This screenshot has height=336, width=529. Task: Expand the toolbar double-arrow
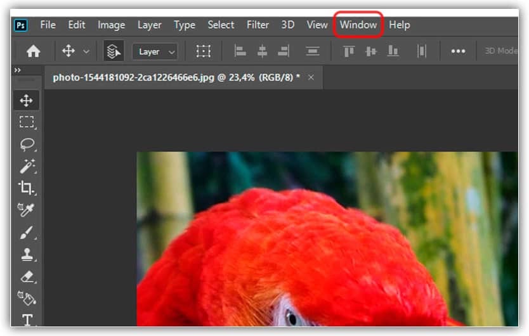(x=18, y=70)
